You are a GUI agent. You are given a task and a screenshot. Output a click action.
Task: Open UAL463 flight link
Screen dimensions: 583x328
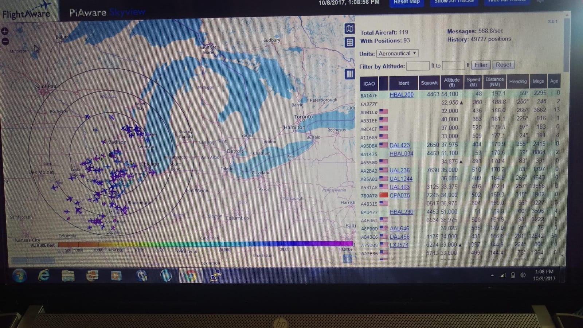pos(400,187)
